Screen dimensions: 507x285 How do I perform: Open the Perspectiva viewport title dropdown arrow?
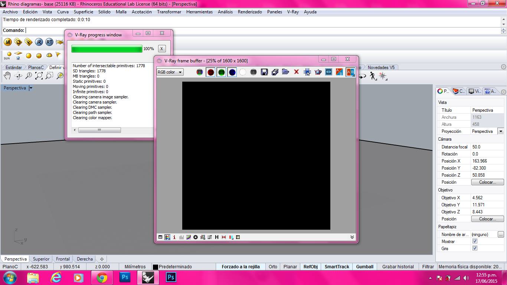[31, 88]
